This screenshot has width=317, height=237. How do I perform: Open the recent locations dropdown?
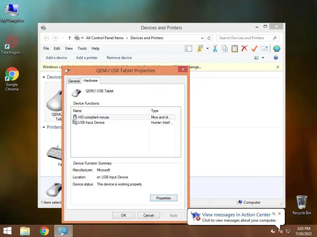[x=63, y=38]
